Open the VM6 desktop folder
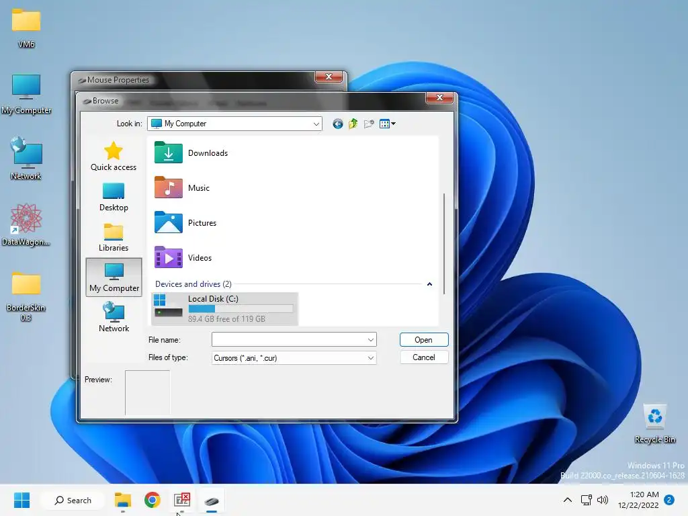 (x=26, y=28)
